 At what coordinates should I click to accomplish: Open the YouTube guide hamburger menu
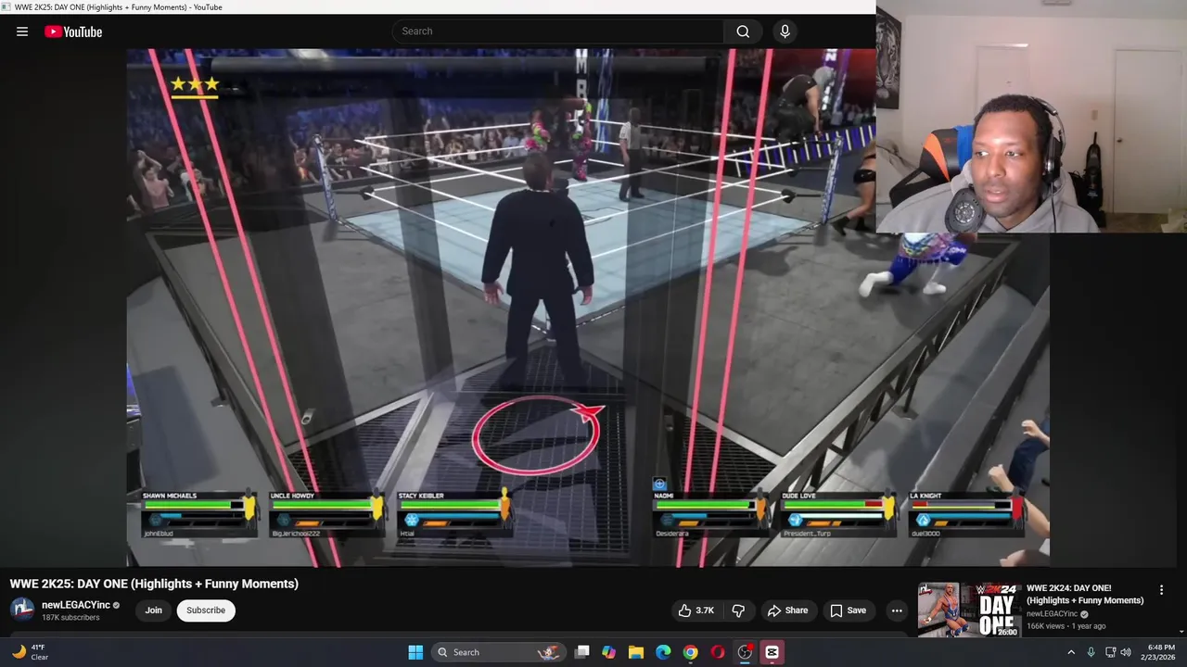pos(22,31)
